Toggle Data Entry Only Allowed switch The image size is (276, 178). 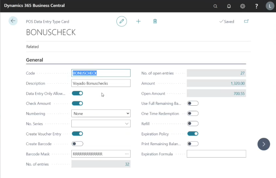click(x=77, y=93)
